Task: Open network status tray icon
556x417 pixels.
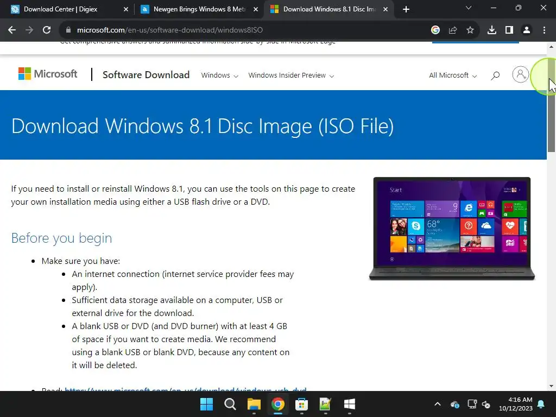Action: tap(472, 404)
